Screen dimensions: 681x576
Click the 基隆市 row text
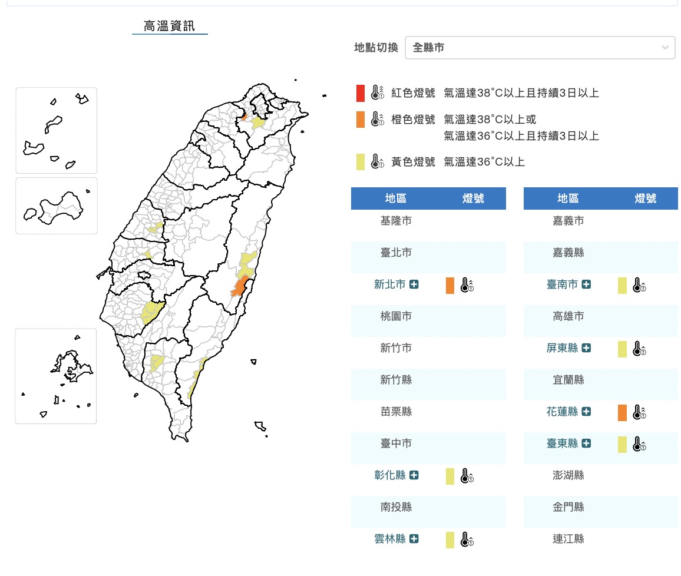pyautogui.click(x=396, y=221)
